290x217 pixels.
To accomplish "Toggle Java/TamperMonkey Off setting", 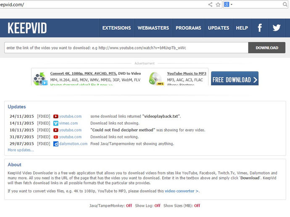I will click(129, 206).
